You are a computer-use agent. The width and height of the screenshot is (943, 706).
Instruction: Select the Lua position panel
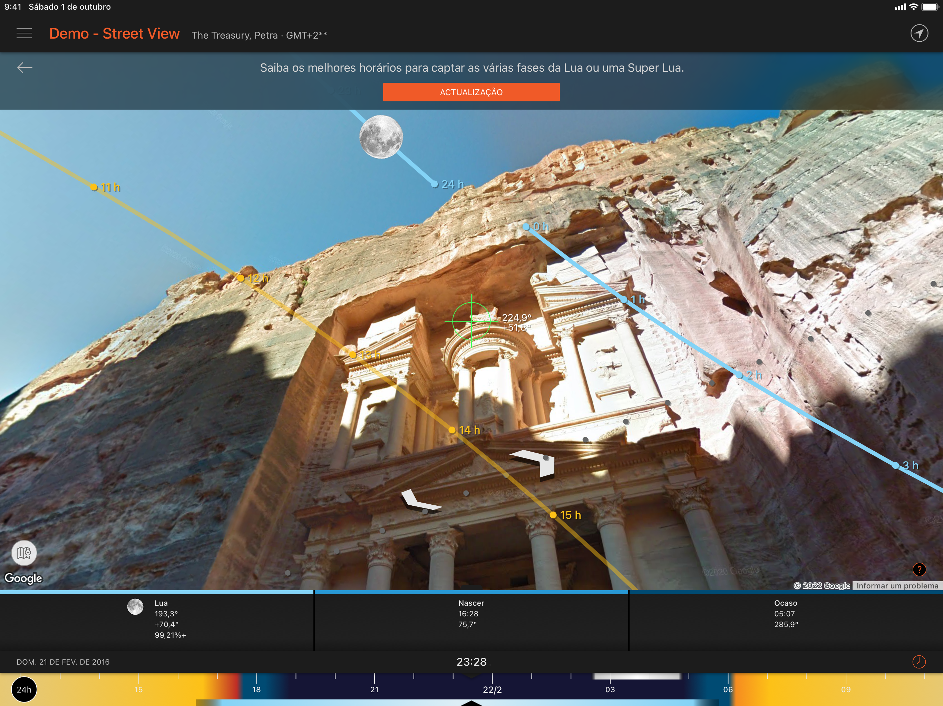click(x=156, y=619)
